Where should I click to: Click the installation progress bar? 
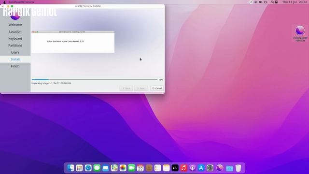point(95,79)
